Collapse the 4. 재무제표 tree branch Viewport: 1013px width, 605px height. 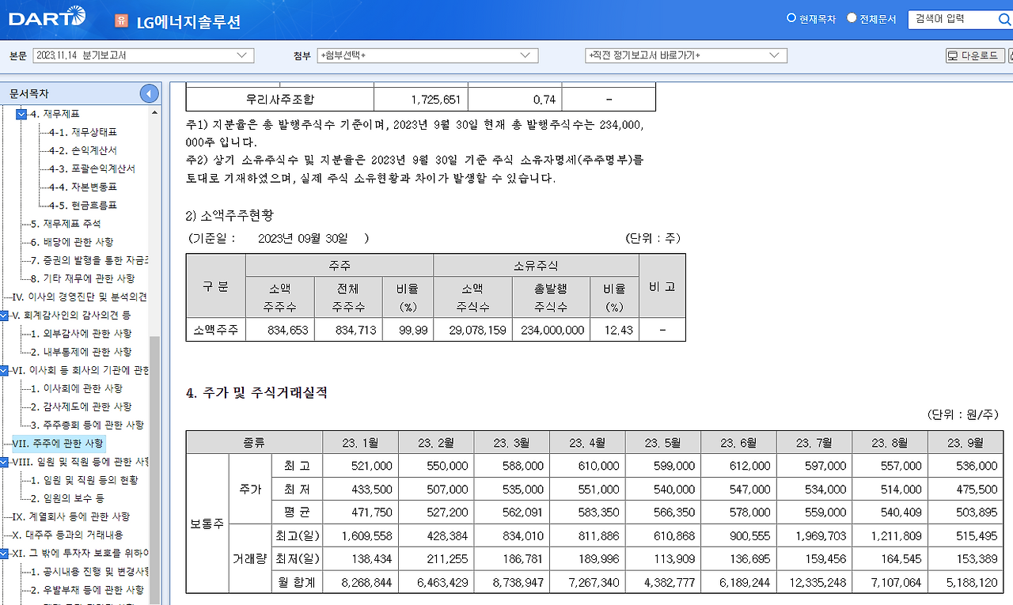22,113
